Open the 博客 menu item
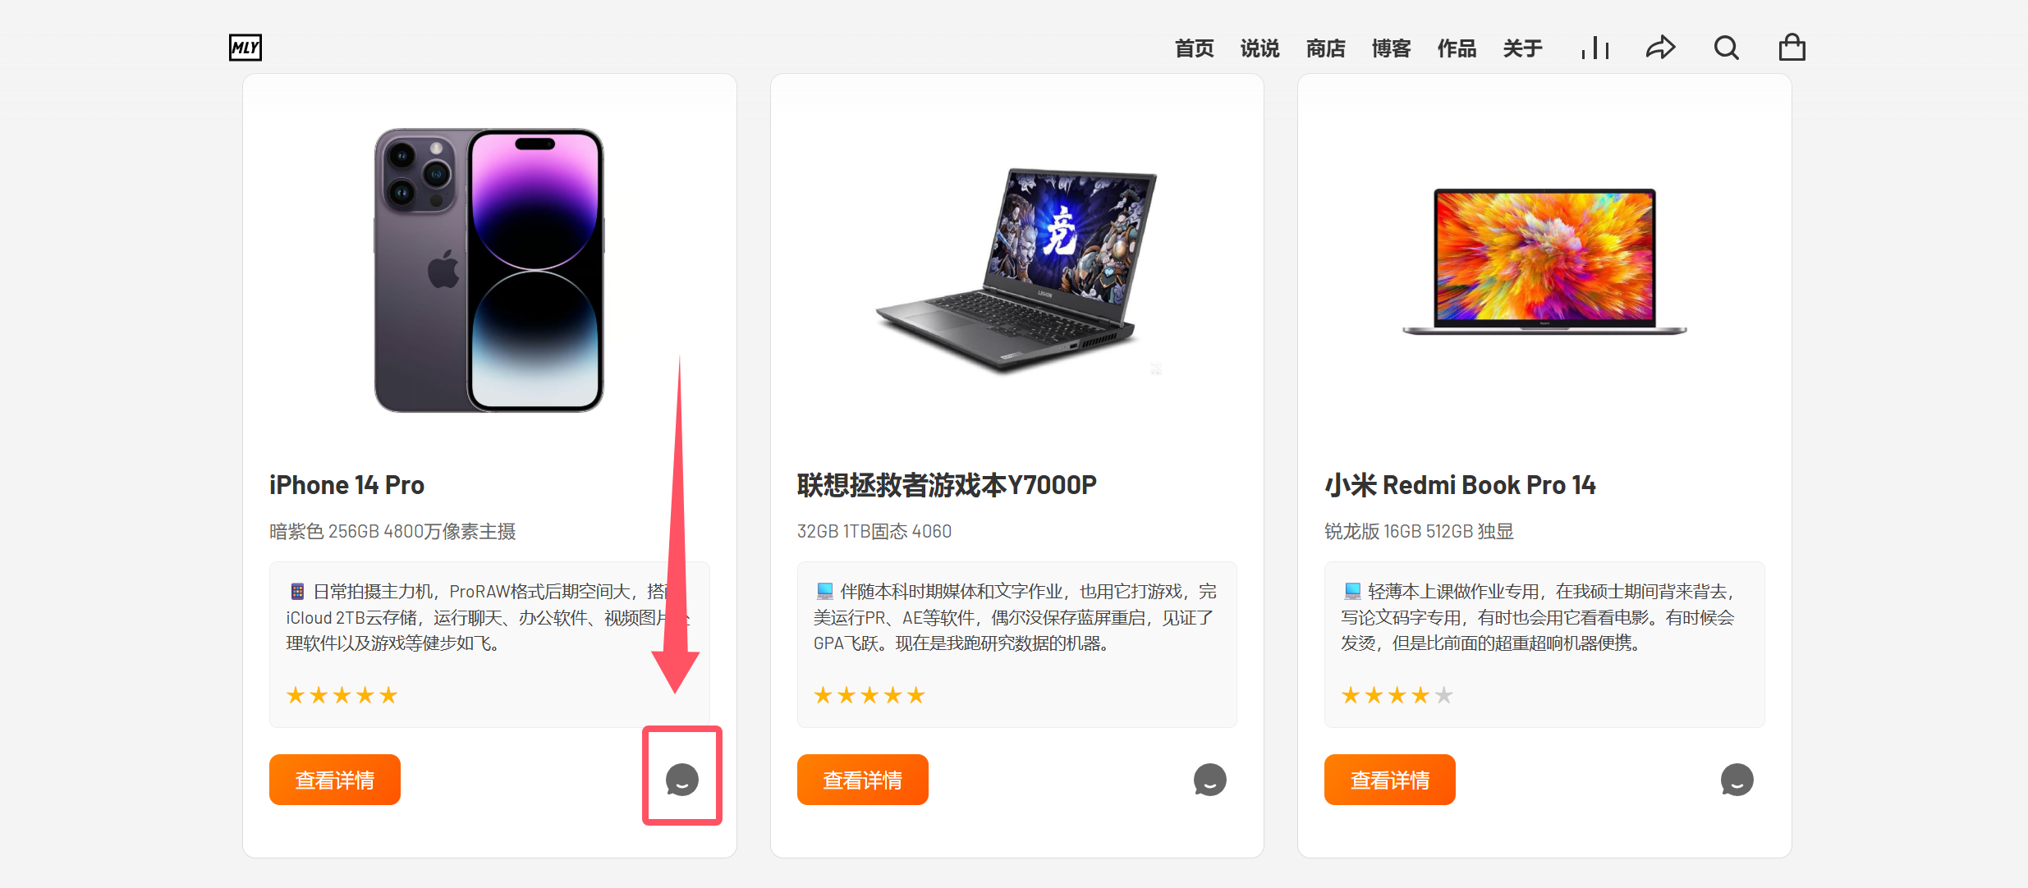The height and width of the screenshot is (888, 2028). click(1391, 48)
